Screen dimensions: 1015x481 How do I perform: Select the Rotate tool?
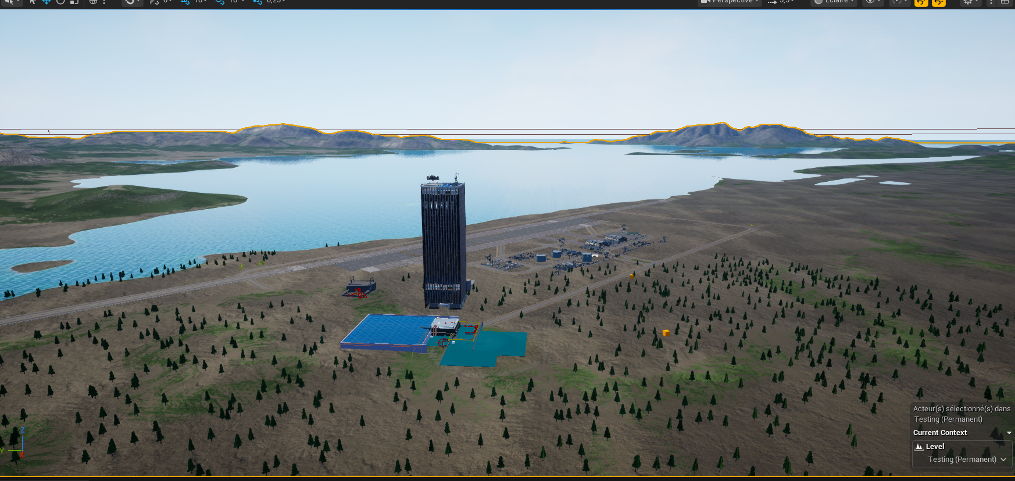(60, 2)
